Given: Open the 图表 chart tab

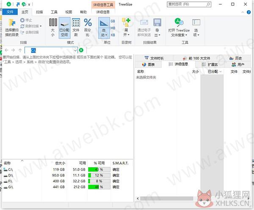Looking at the screenshot, I should (148, 64).
